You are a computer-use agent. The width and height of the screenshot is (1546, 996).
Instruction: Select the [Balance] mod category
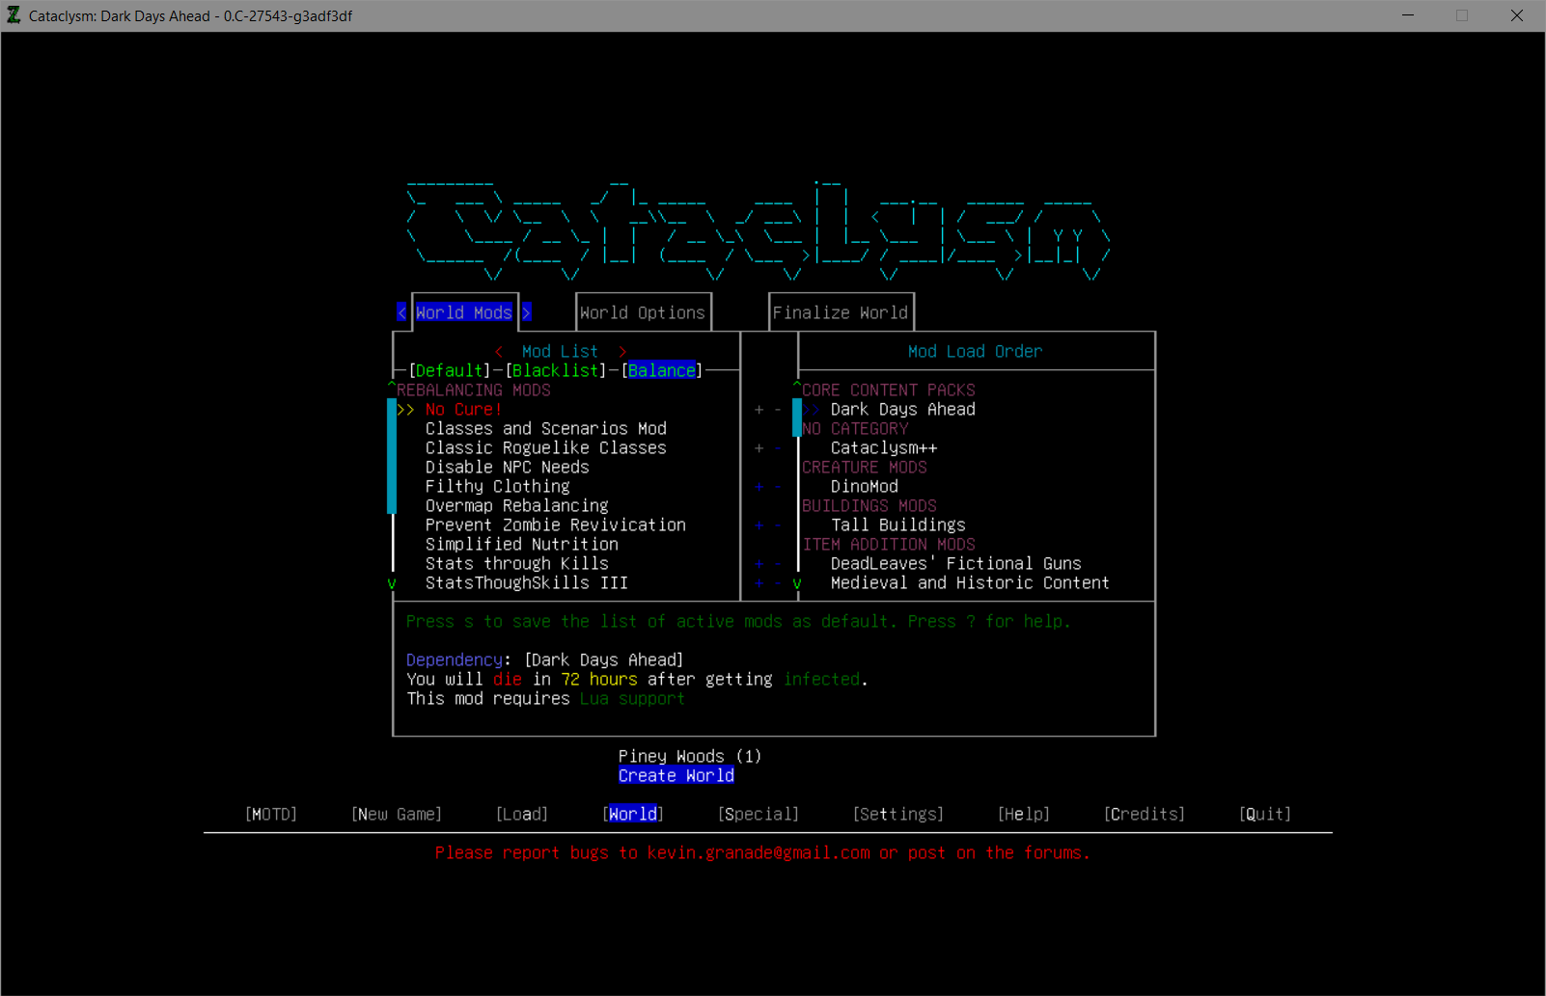click(662, 370)
